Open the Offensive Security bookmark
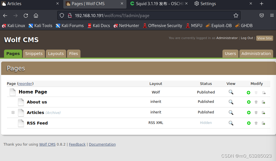 point(162,26)
